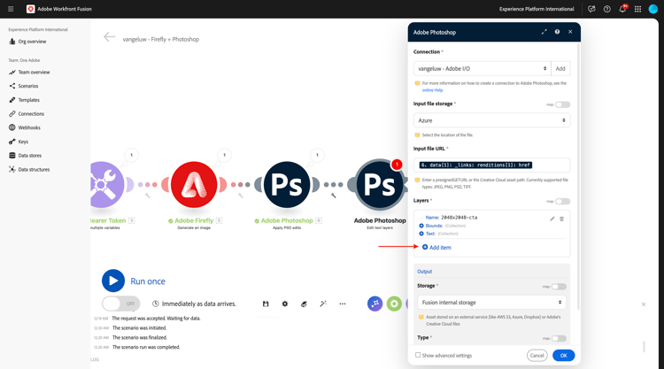Open the Connection dropdown
The height and width of the screenshot is (369, 664).
point(483,68)
